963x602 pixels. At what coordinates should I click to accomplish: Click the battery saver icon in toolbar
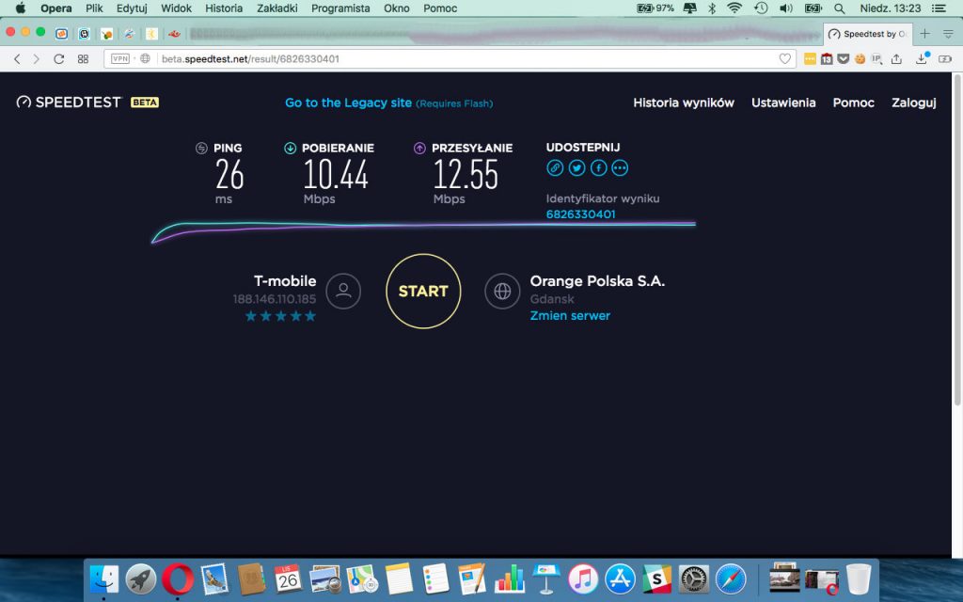tap(945, 59)
